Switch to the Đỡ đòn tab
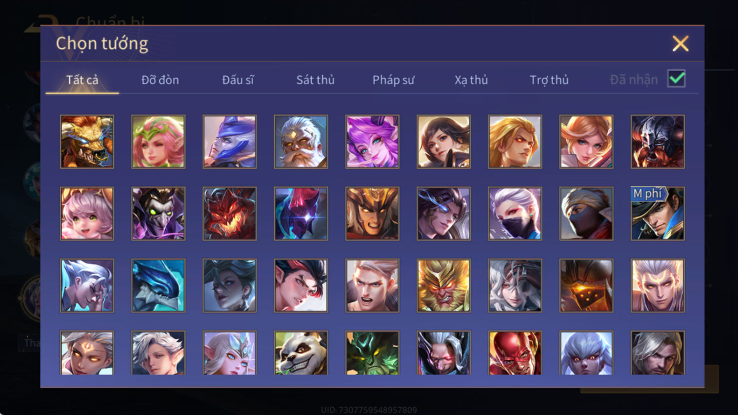Image resolution: width=738 pixels, height=415 pixels. click(160, 80)
